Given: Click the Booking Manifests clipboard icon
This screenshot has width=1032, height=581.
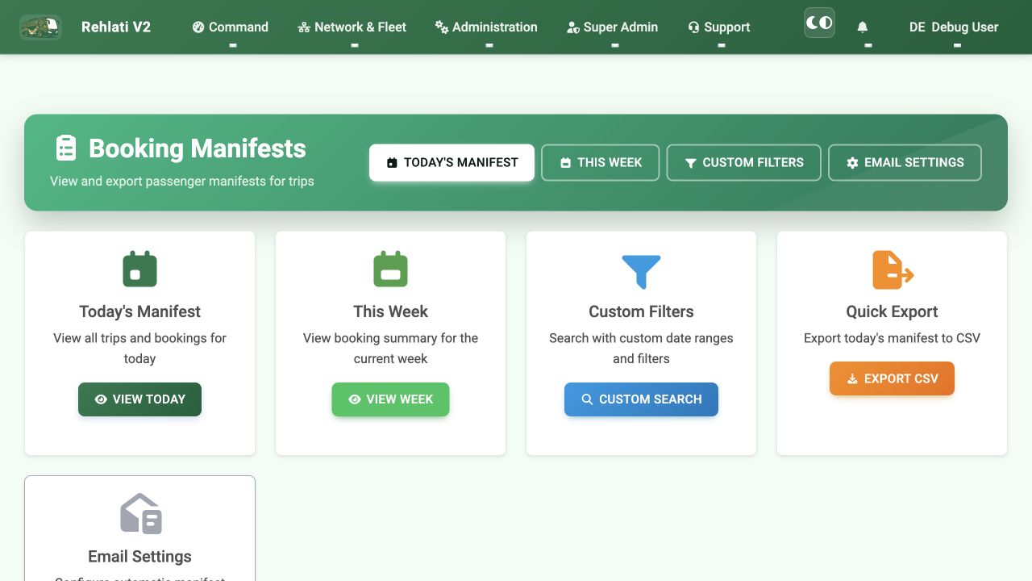Looking at the screenshot, I should pos(66,148).
